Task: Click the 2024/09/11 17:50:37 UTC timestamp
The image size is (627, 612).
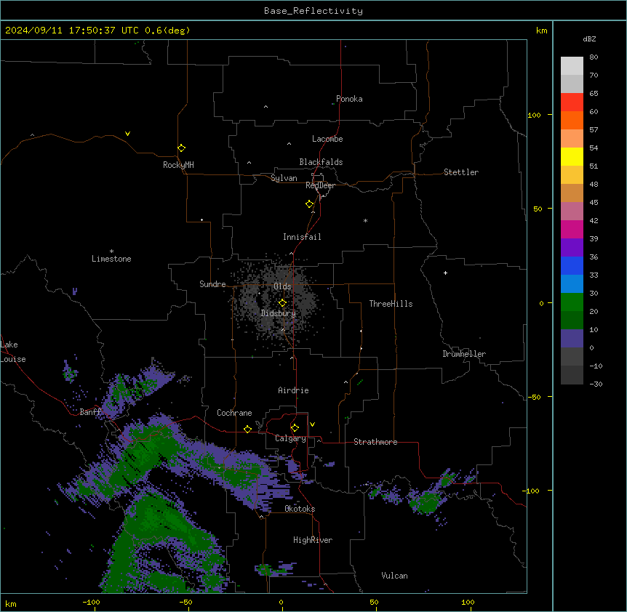Action: 71,31
